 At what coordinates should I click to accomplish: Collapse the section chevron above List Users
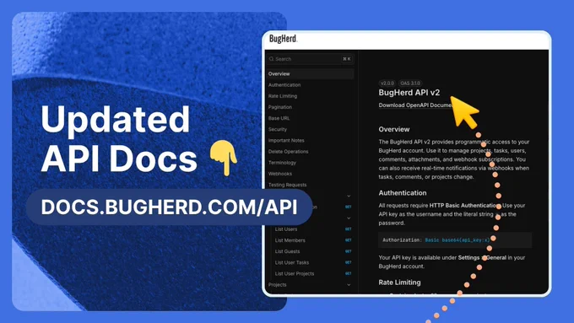pyautogui.click(x=349, y=218)
